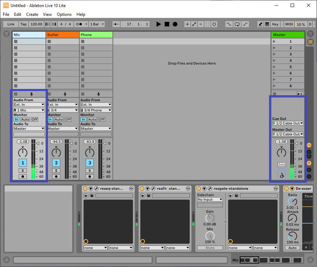This screenshot has width=317, height=267.
Task: Toggle the metronome icon
Action: pyautogui.click(x=79, y=24)
